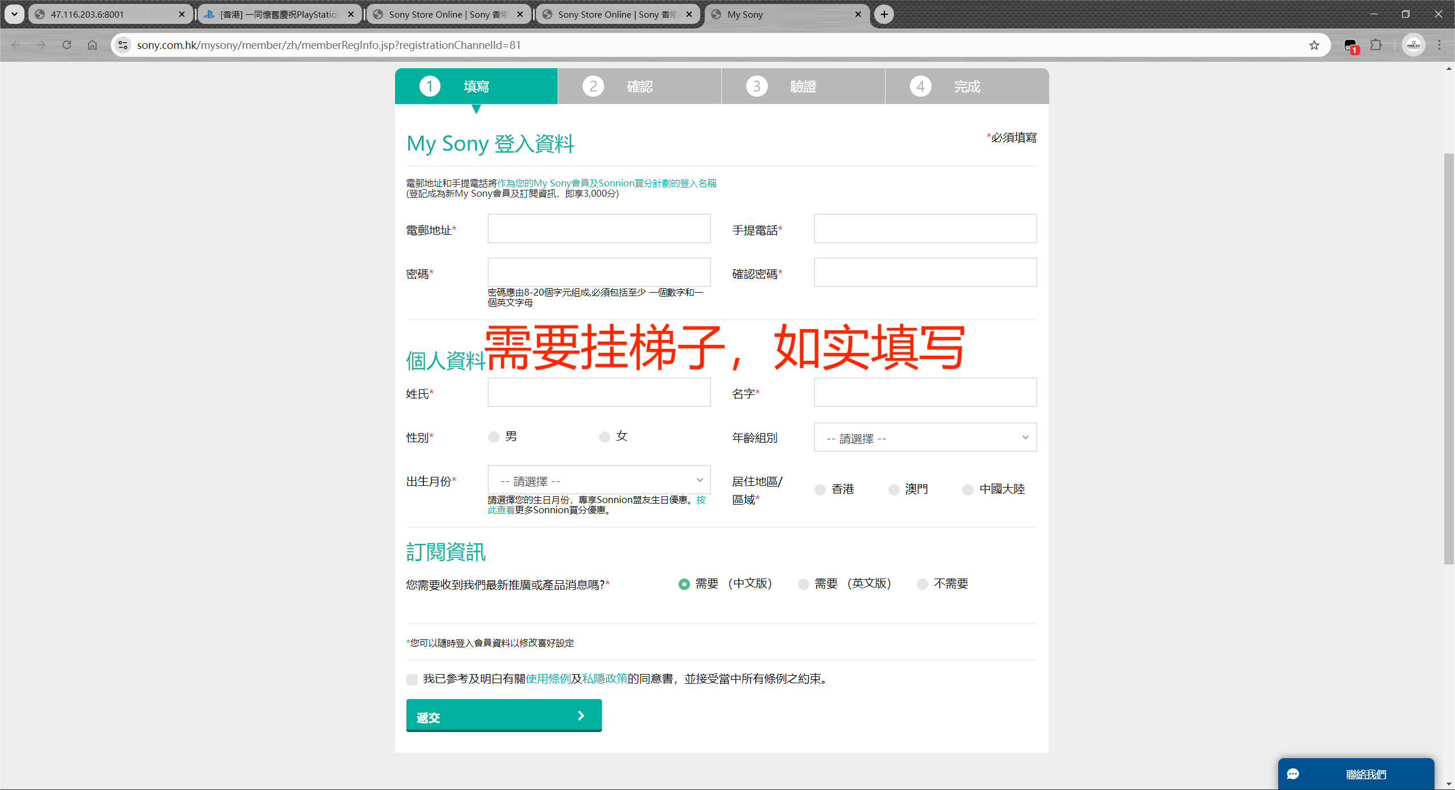Click the chat bubble icon
The image size is (1455, 790).
click(x=1293, y=774)
